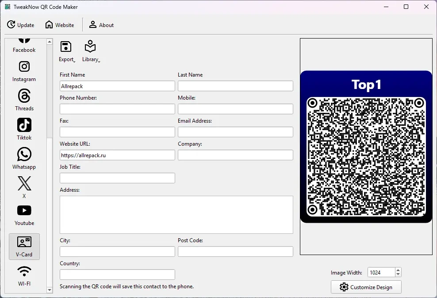Switch to the WI-FI QR type
Image resolution: width=437 pixels, height=298 pixels.
point(24,276)
